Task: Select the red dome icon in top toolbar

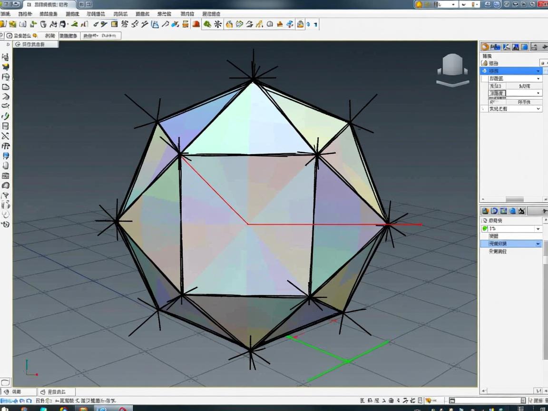Action: (x=196, y=24)
